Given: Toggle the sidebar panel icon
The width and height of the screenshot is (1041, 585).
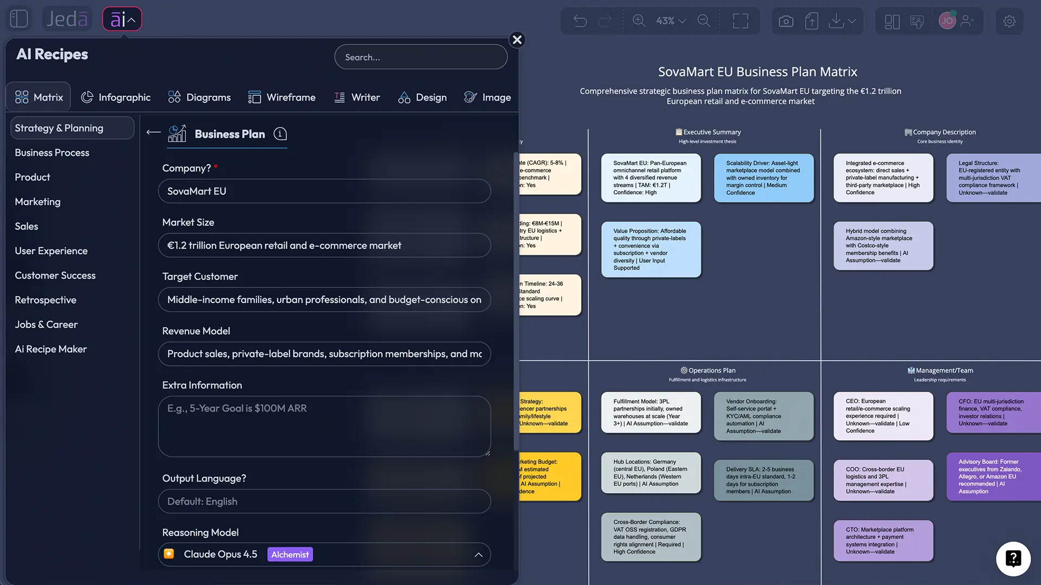Looking at the screenshot, I should click(x=19, y=19).
